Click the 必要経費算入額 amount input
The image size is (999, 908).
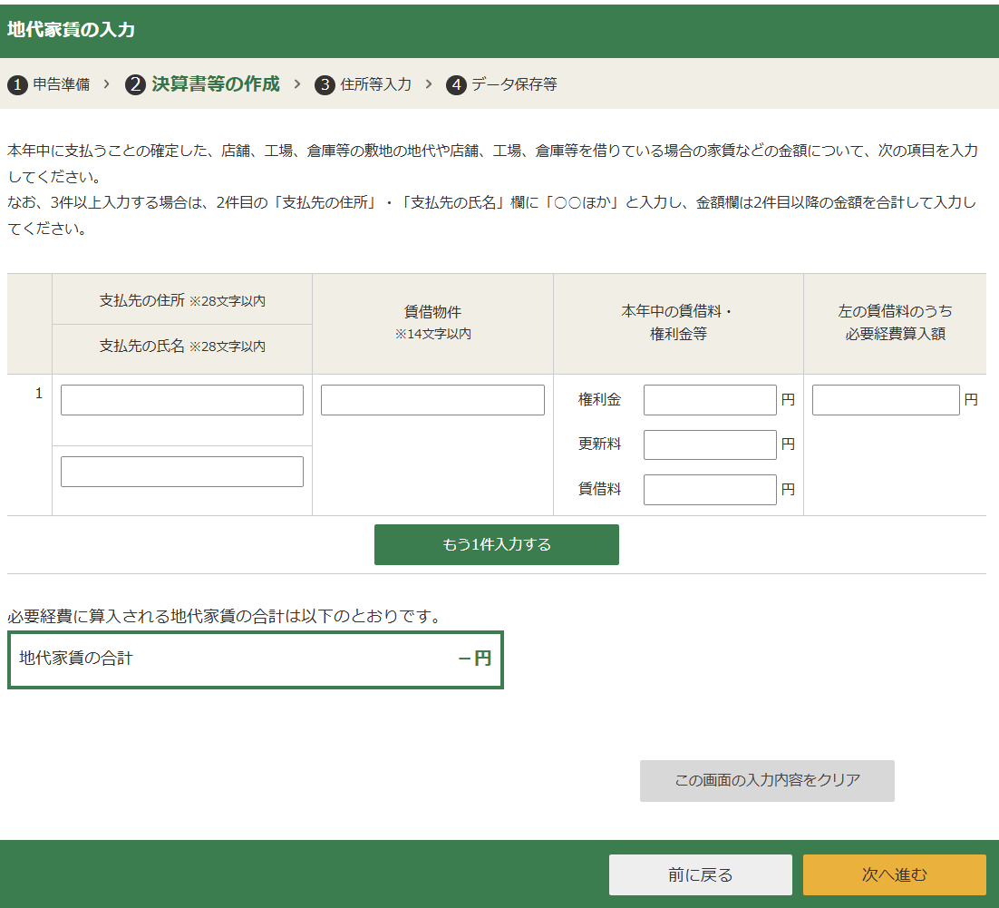886,400
